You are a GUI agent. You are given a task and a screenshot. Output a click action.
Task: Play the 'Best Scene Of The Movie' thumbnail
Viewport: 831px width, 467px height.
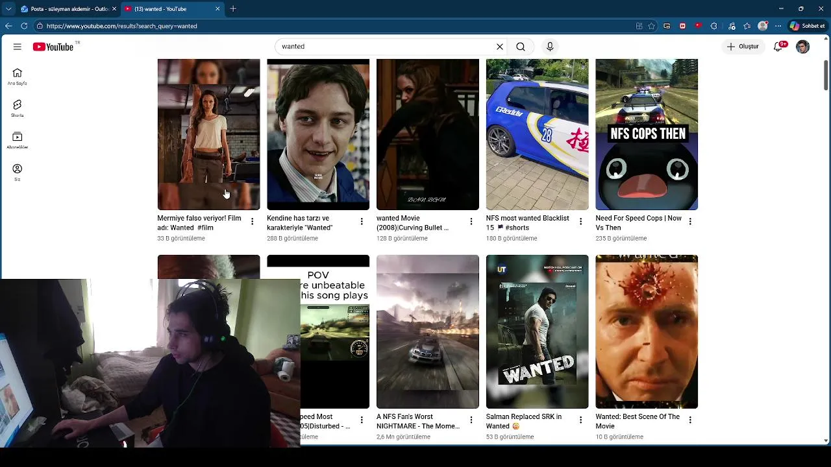click(647, 331)
